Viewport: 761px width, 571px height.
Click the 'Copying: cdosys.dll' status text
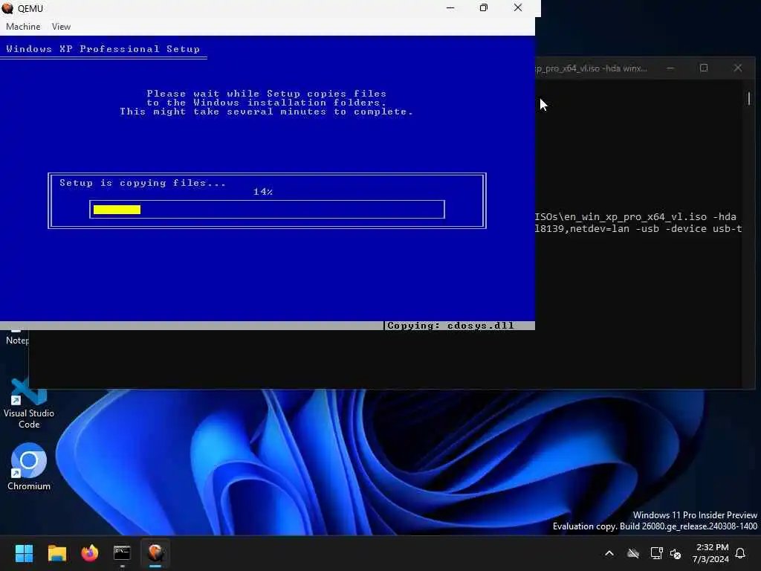450,326
